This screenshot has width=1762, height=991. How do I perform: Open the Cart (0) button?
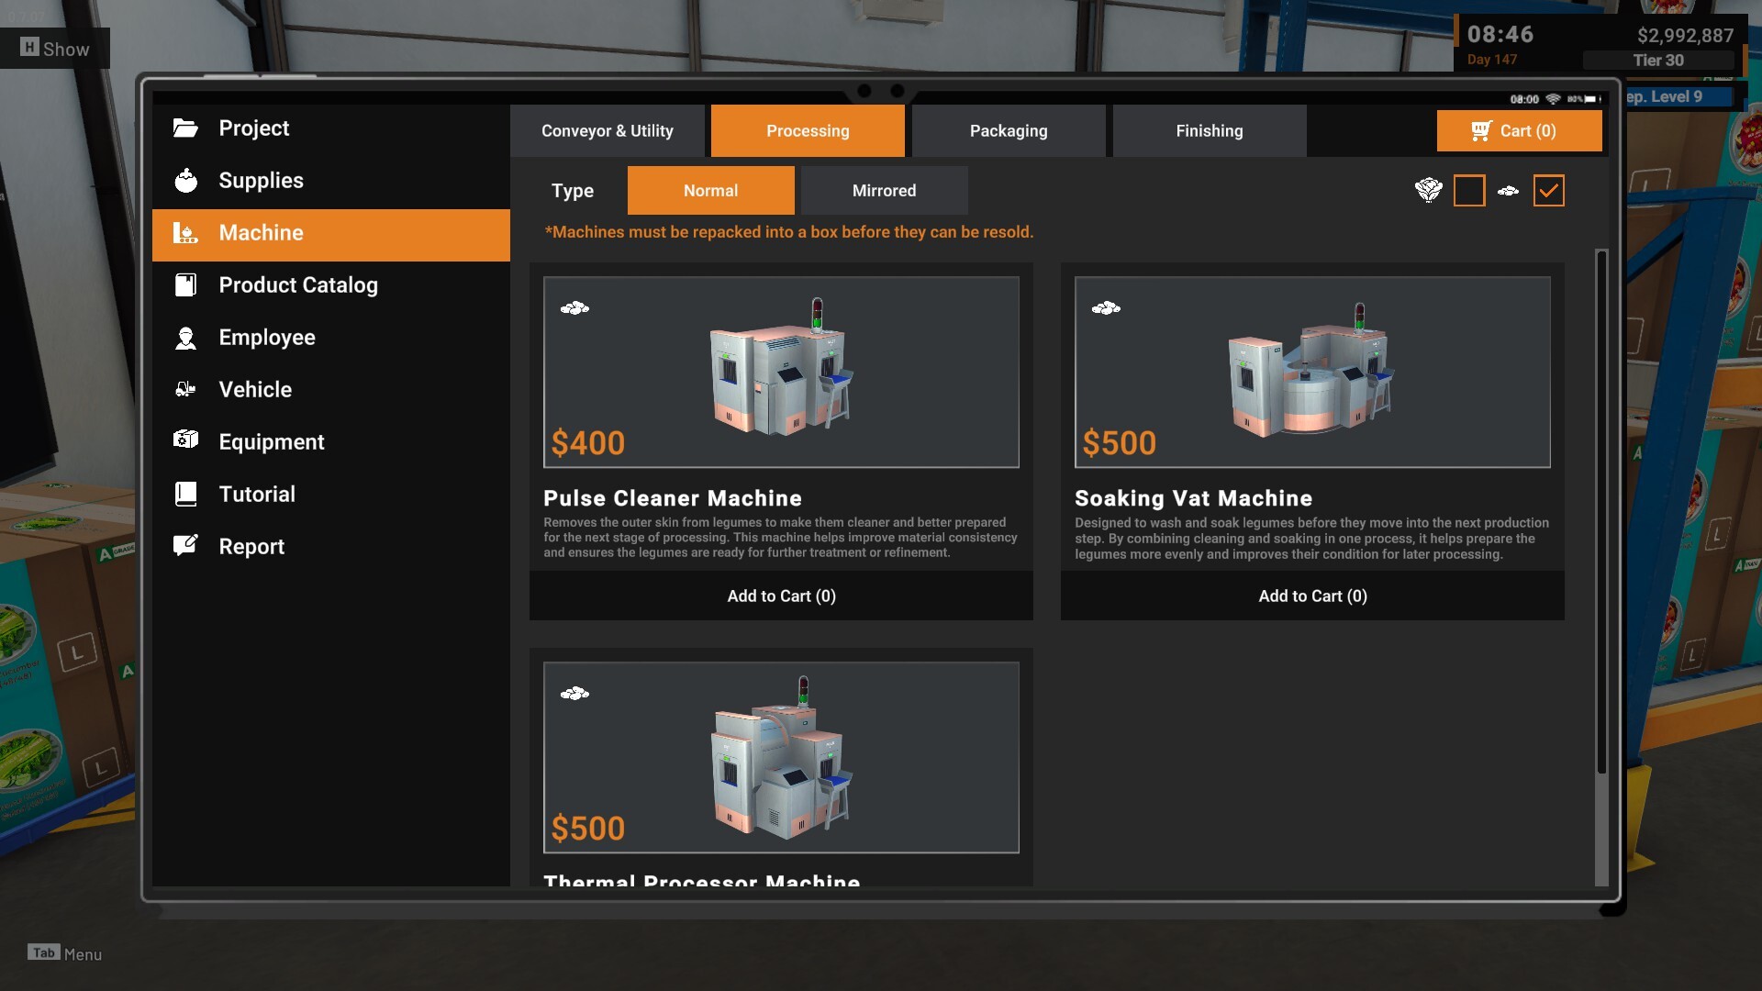tap(1519, 130)
